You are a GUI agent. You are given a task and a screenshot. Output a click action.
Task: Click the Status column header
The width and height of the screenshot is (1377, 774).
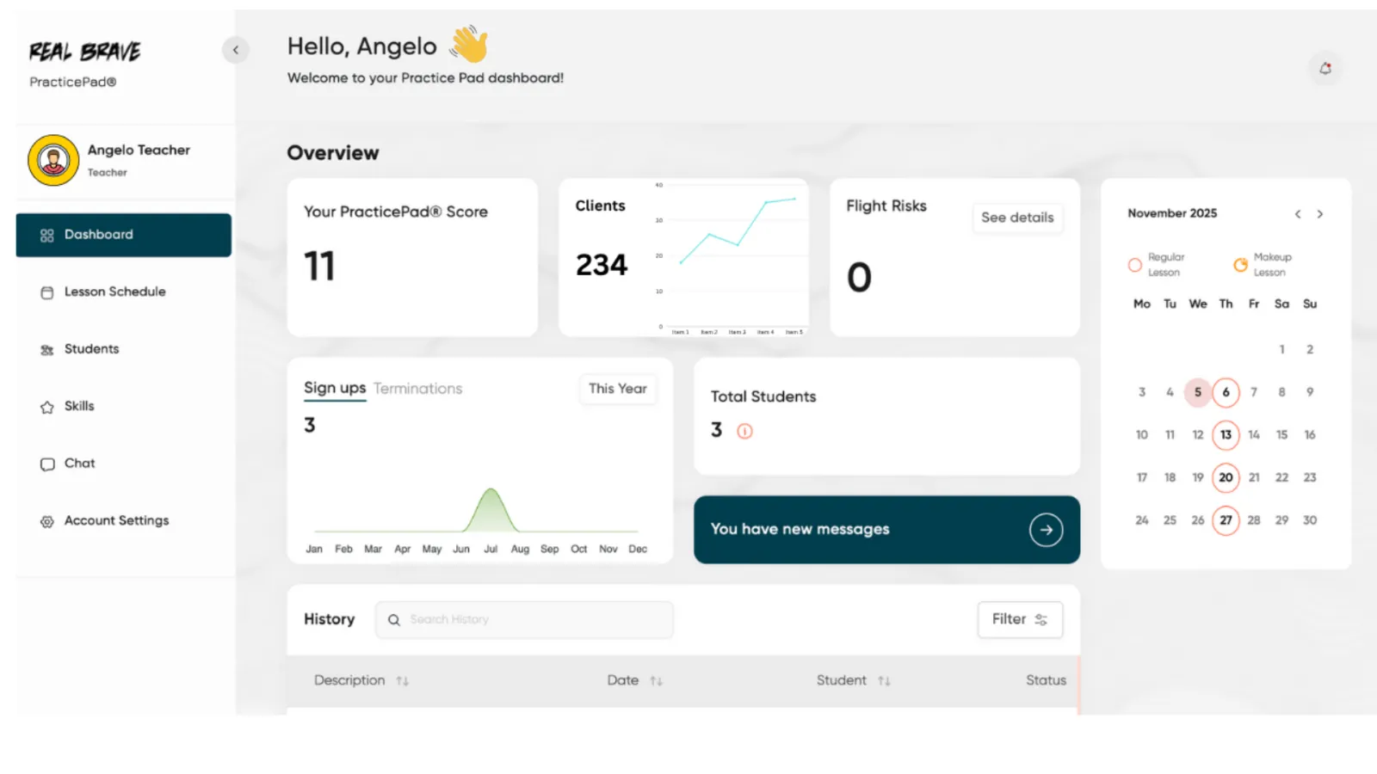(1046, 680)
